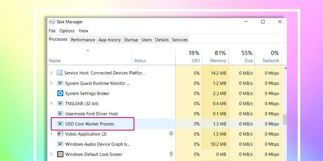This screenshot has height=161, width=323.
Task: Expand the Video Application (2) group
Action: [51, 134]
